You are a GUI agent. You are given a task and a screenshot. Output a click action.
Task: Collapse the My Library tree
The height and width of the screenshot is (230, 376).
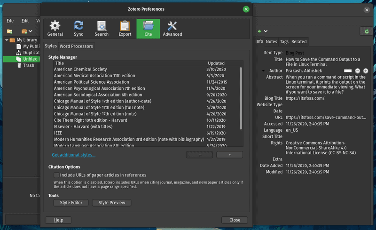click(7, 40)
